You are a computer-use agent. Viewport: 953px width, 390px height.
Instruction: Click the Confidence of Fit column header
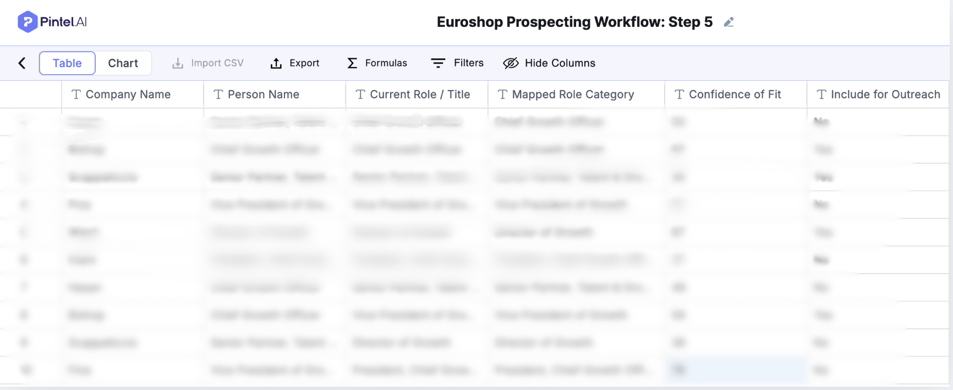(735, 94)
